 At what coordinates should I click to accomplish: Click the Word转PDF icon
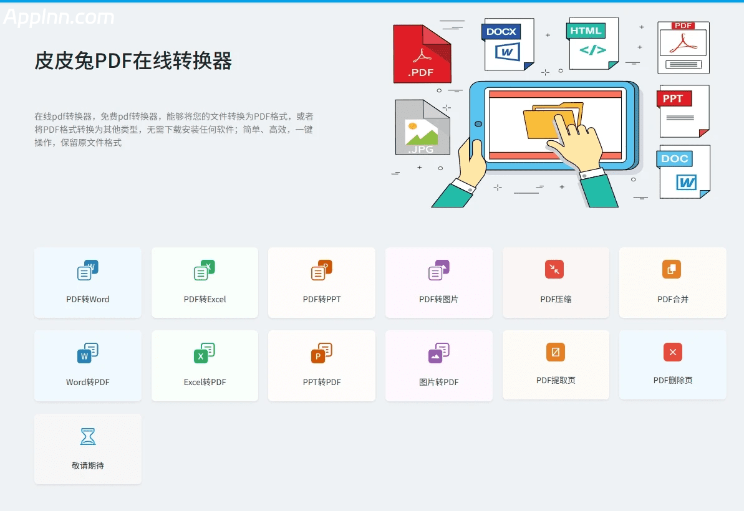click(88, 353)
